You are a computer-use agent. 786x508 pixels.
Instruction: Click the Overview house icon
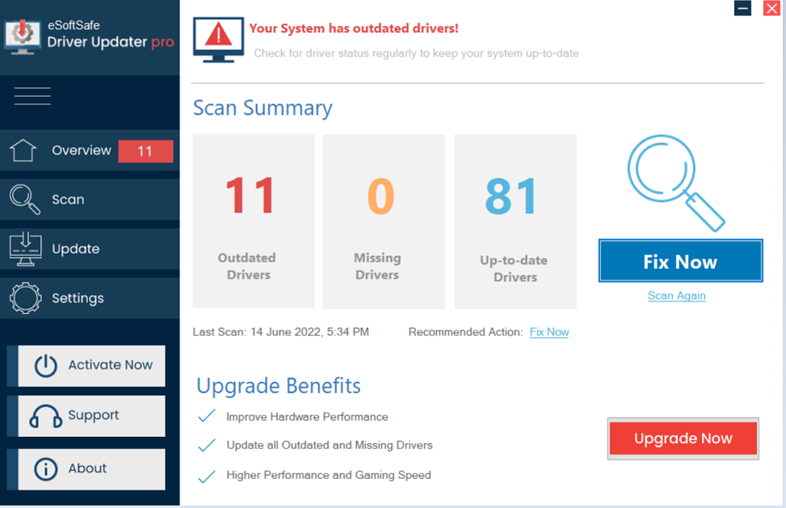pos(23,150)
